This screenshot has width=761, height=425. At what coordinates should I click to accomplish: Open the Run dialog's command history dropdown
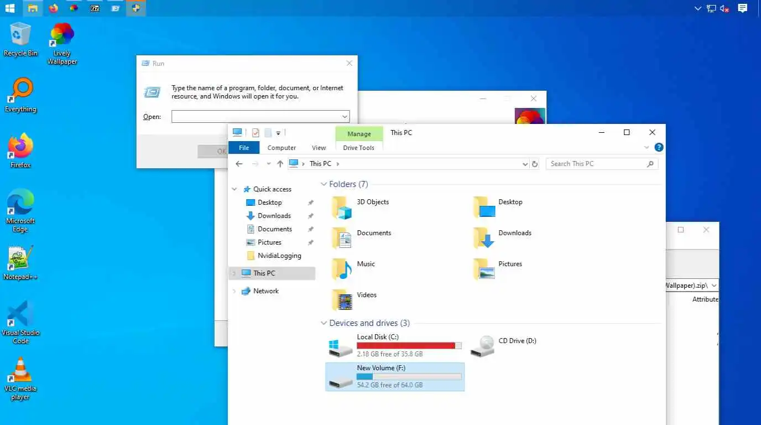(345, 117)
